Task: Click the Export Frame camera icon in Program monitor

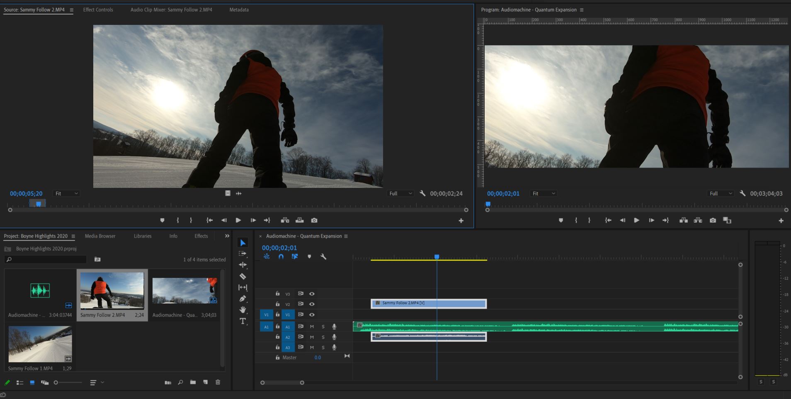Action: coord(713,220)
